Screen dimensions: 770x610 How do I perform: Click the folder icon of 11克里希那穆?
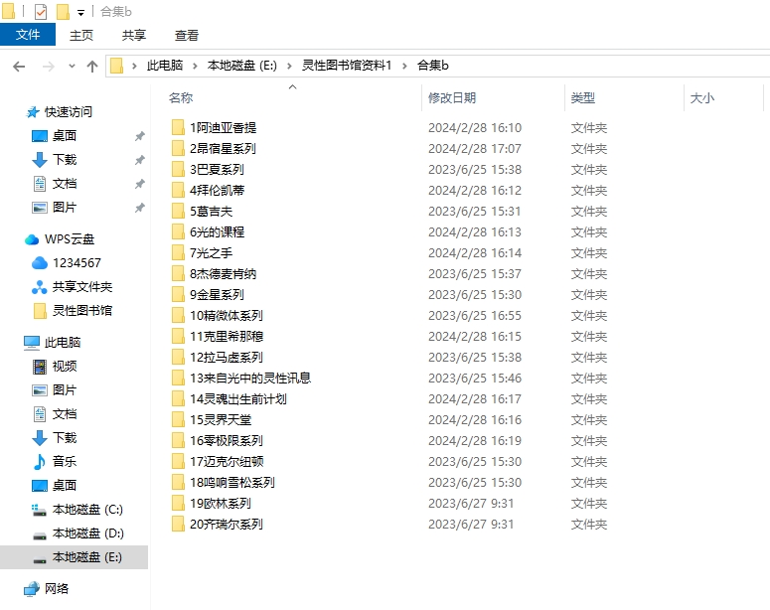point(178,337)
